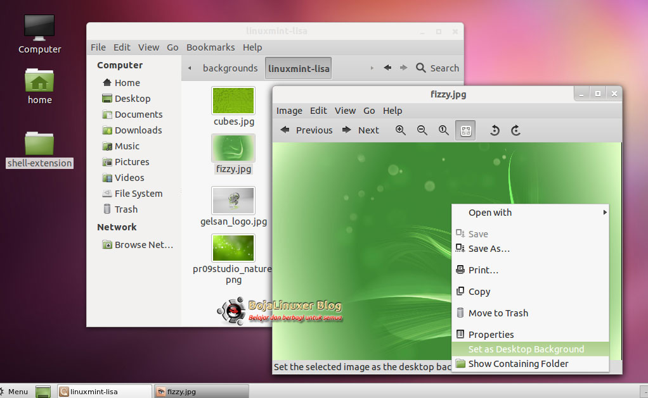Viewport: 648px width, 398px height.
Task: Open File menu in file manager
Action: (x=98, y=47)
